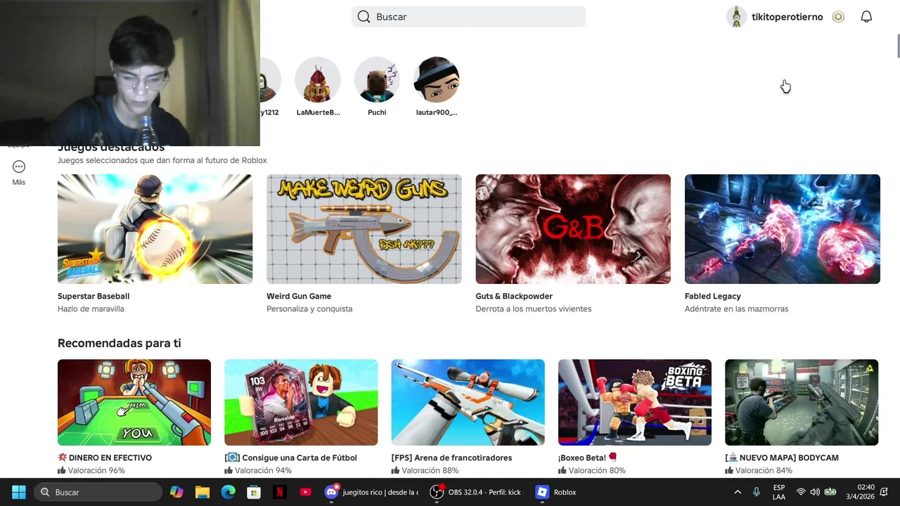Open Guts & Blackpowder thumbnail
Viewport: 900px width, 506px height.
[573, 229]
